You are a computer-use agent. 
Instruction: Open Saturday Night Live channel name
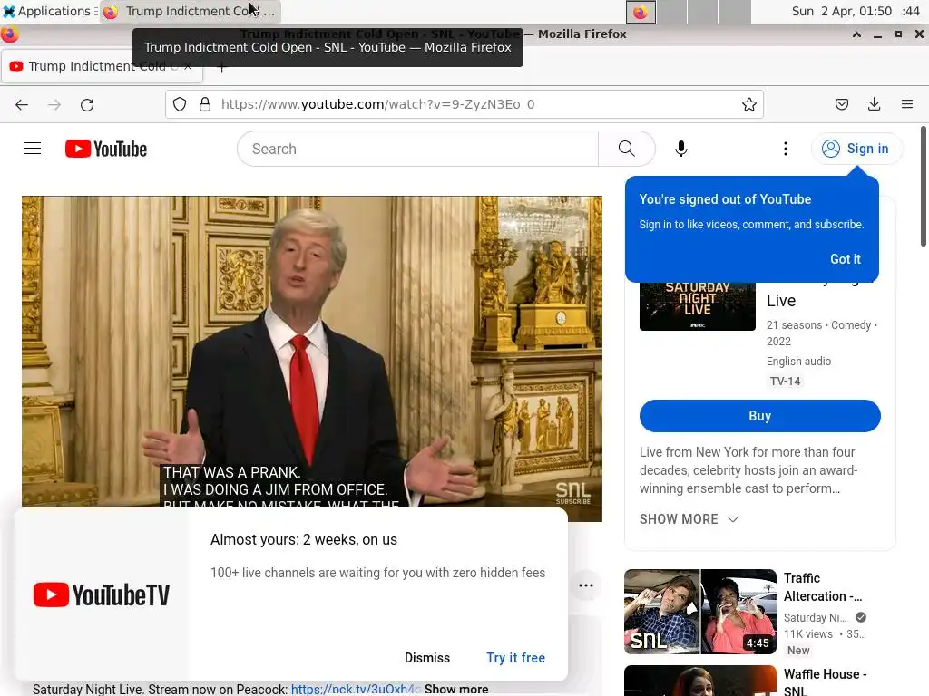pos(815,618)
